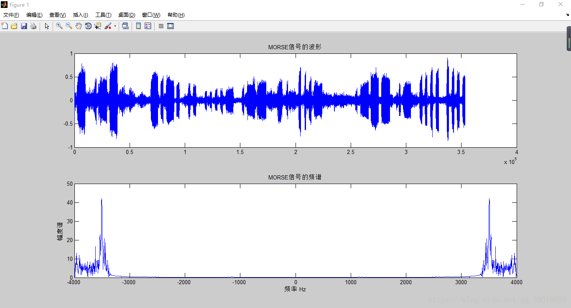Click the MATLAB icon in title bar
This screenshot has width=571, height=308.
(4, 5)
